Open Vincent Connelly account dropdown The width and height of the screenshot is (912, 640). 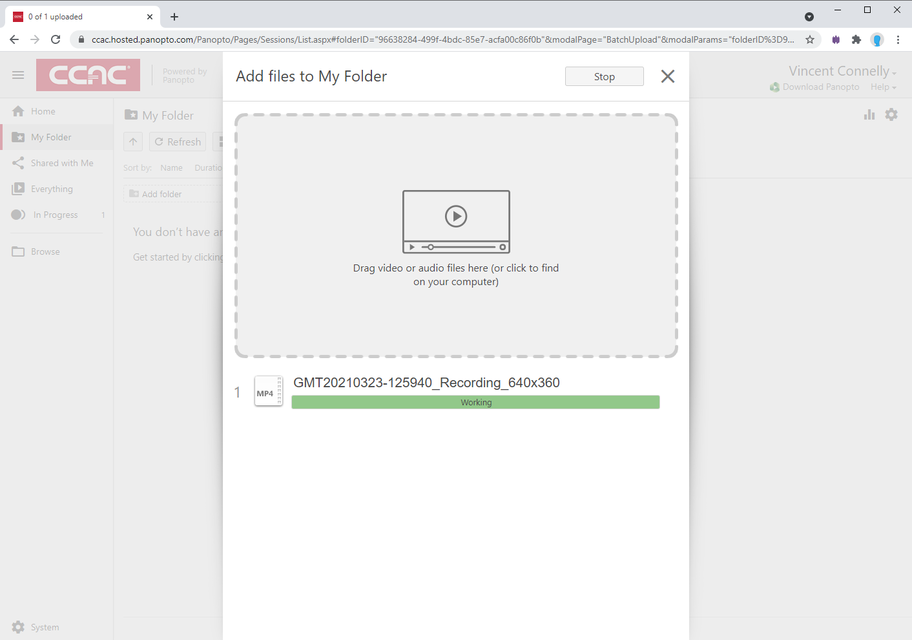pos(842,71)
